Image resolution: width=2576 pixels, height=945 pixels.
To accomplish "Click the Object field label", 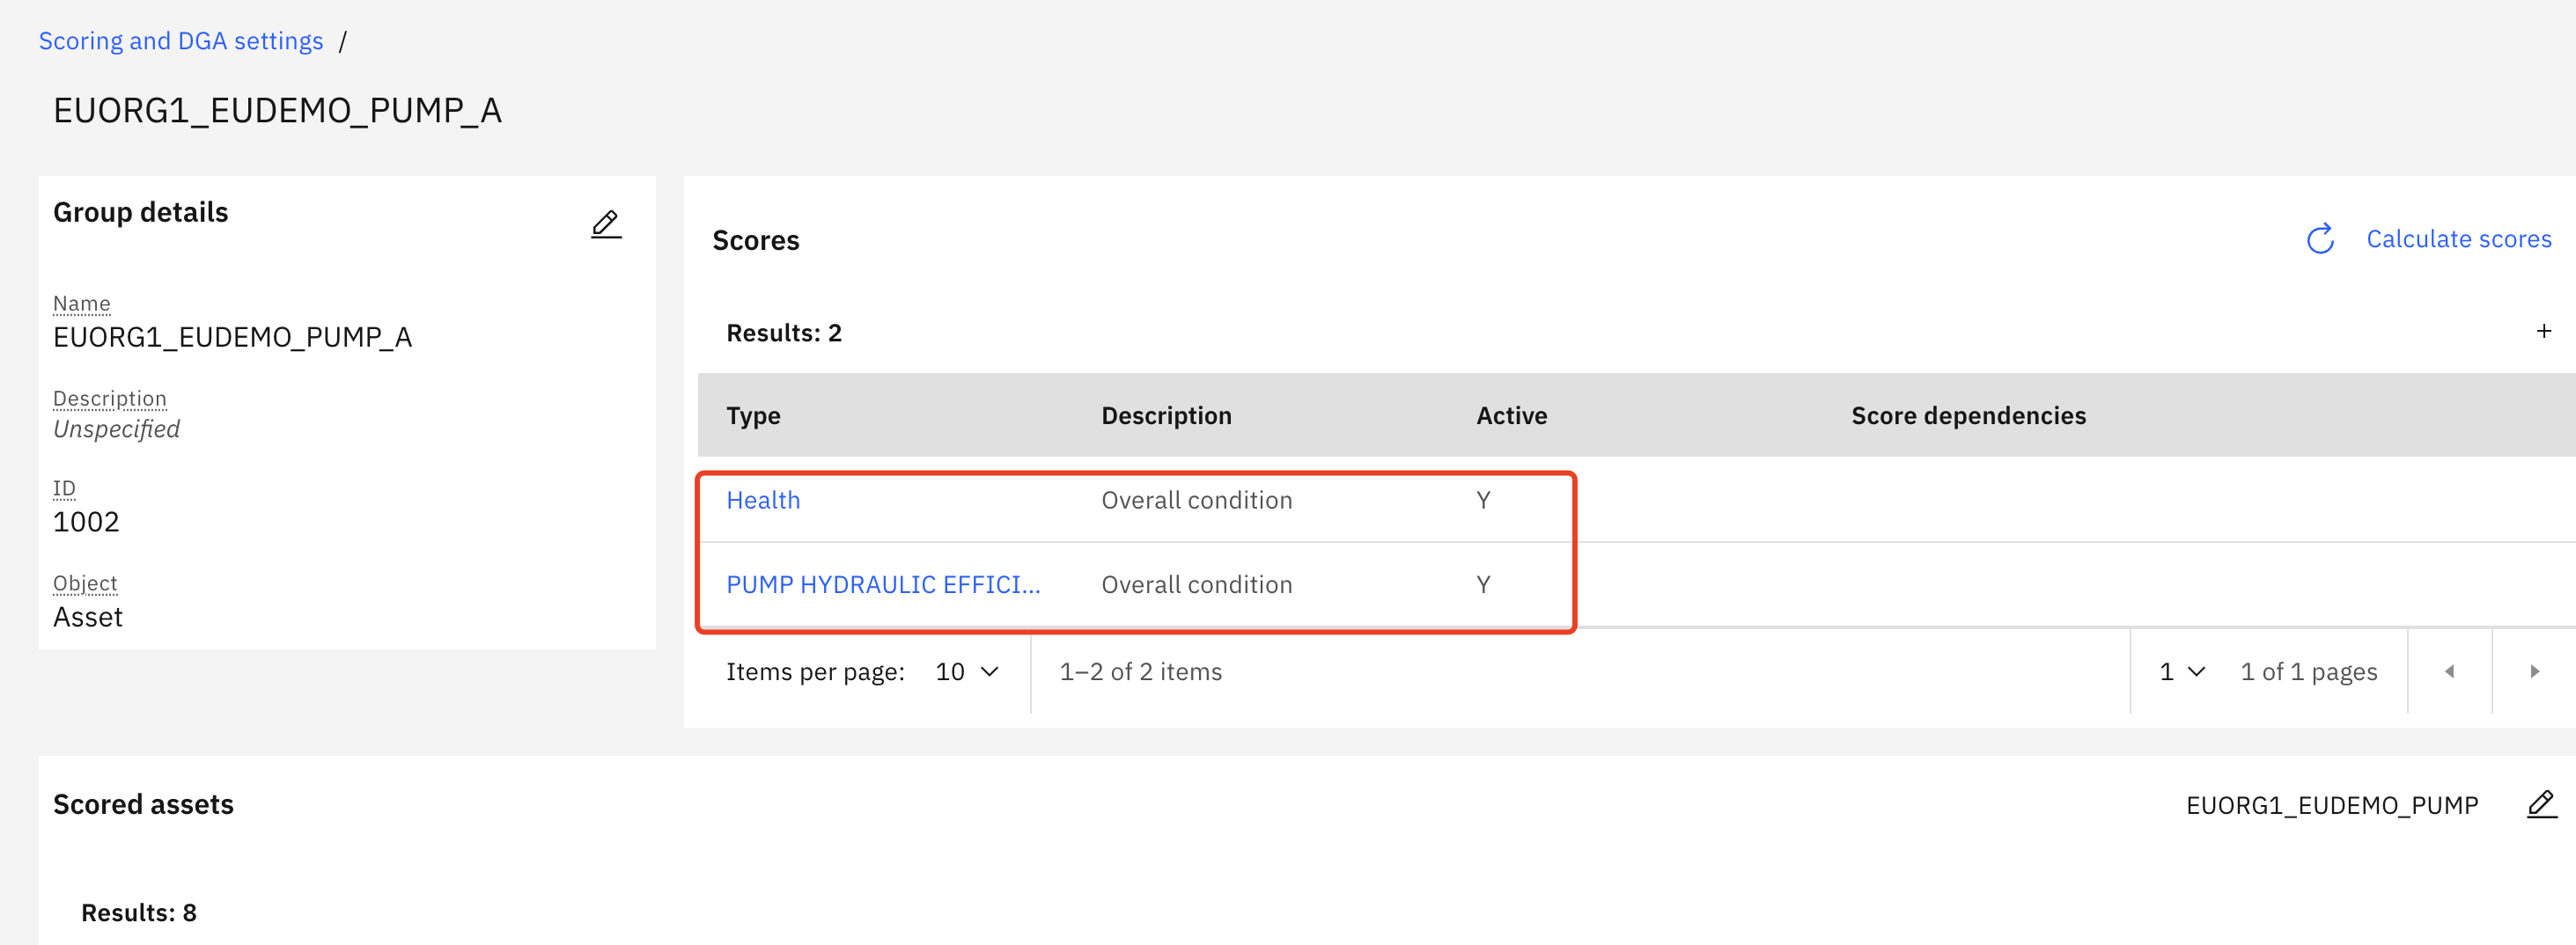I will click(85, 583).
